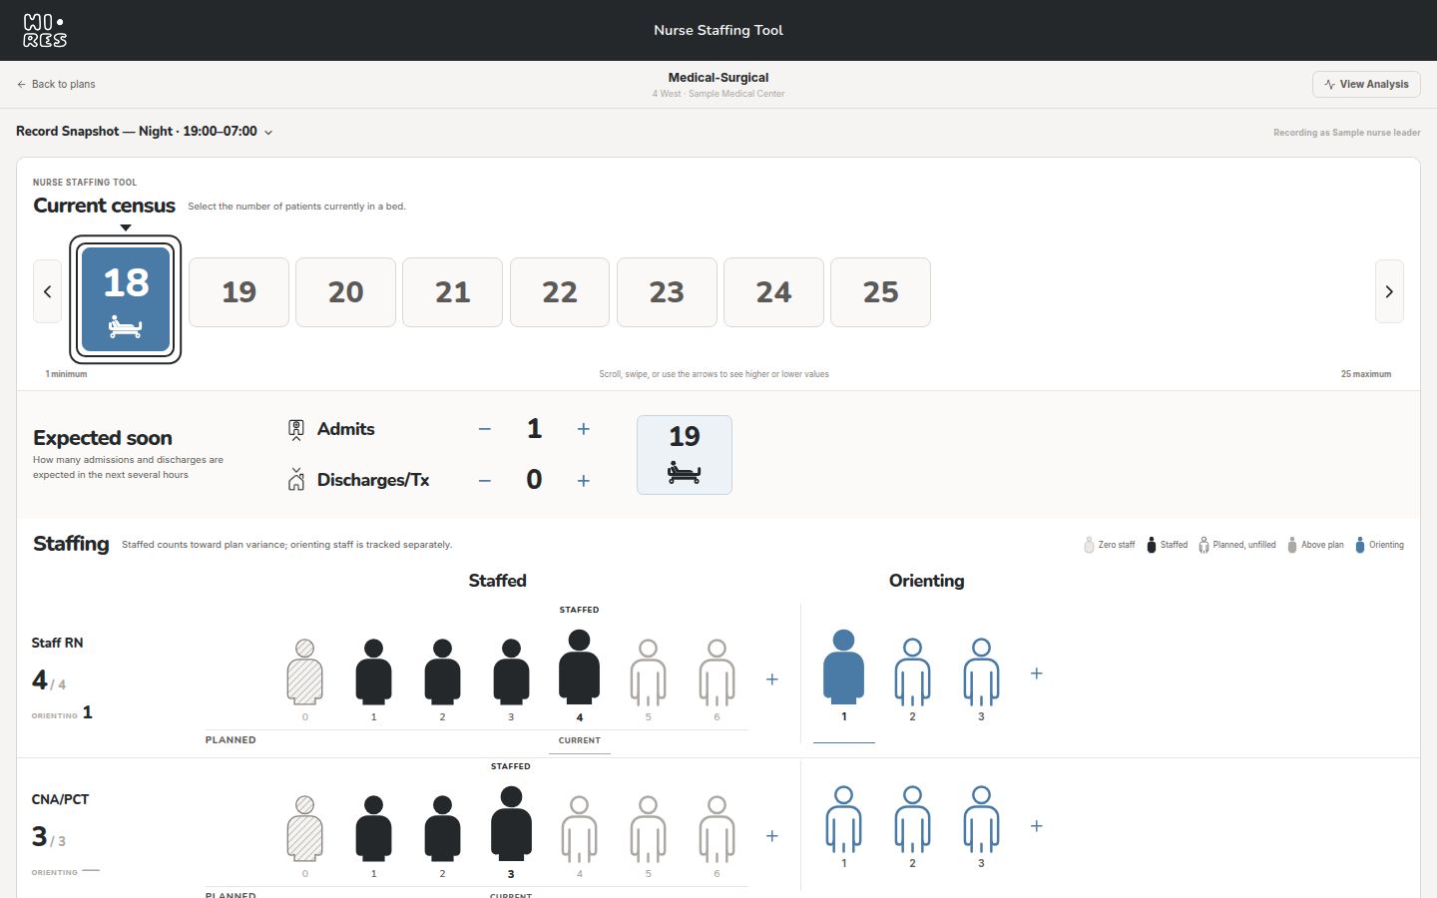Image resolution: width=1437 pixels, height=898 pixels.
Task: Select census 20 tile
Action: (345, 292)
